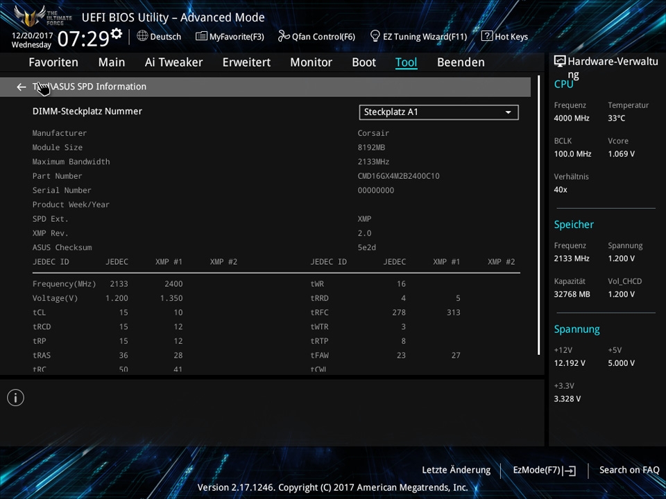Click the info circle icon

tap(16, 398)
